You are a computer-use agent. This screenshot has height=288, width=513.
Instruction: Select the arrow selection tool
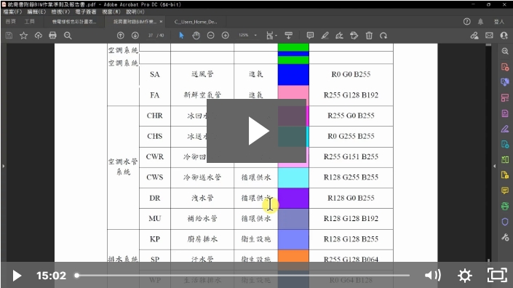point(182,36)
